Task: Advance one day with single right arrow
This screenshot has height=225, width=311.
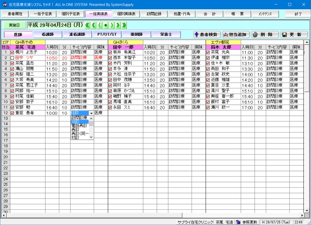Action: click(x=112, y=25)
